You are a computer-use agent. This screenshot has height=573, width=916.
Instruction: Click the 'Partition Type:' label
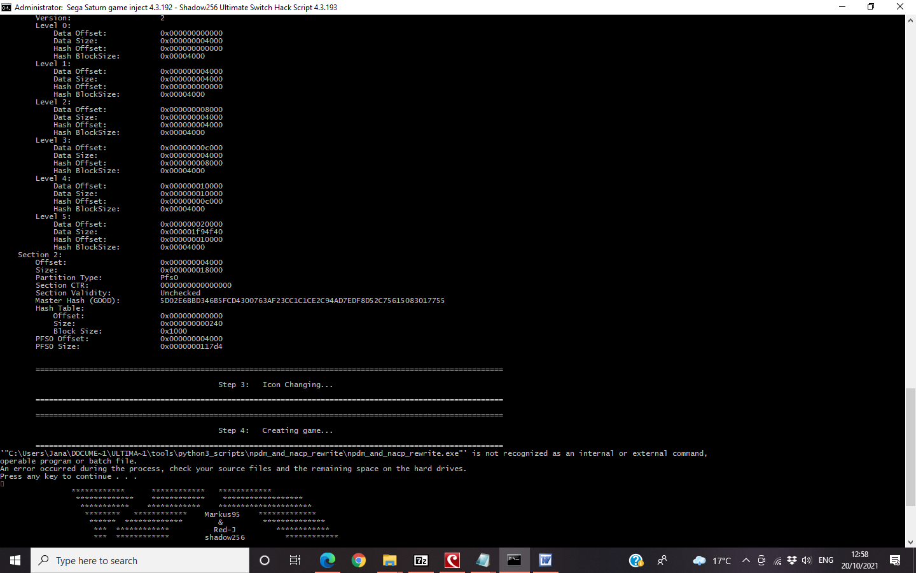(x=69, y=278)
